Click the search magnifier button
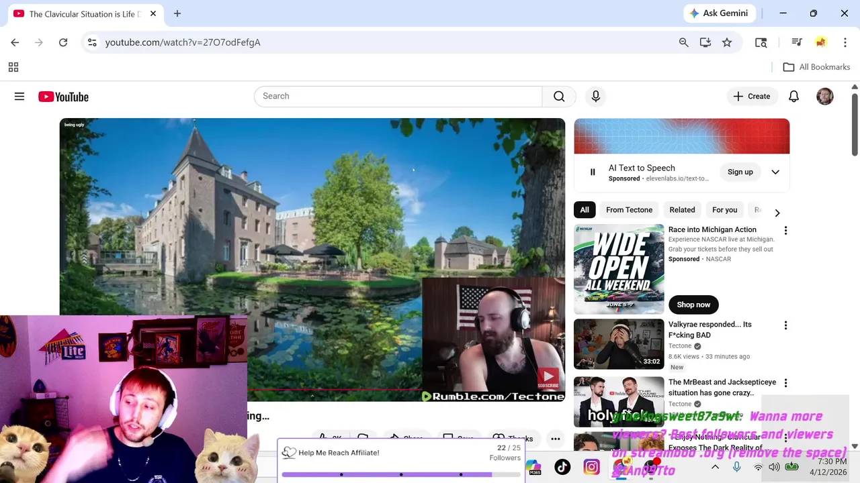Screen dimensions: 860x483 tap(559, 97)
